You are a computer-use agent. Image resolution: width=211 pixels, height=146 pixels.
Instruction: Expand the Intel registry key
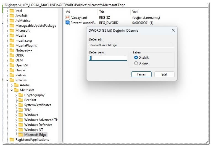click(7, 11)
